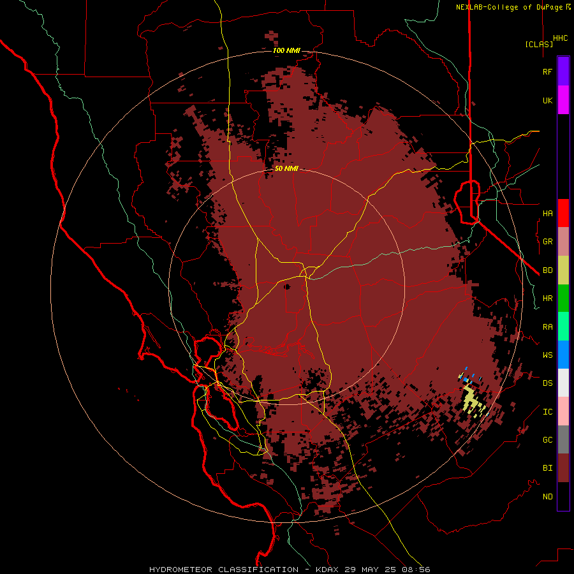Click the WS blue legend swatch
Image resolution: width=574 pixels, height=574 pixels.
point(563,355)
